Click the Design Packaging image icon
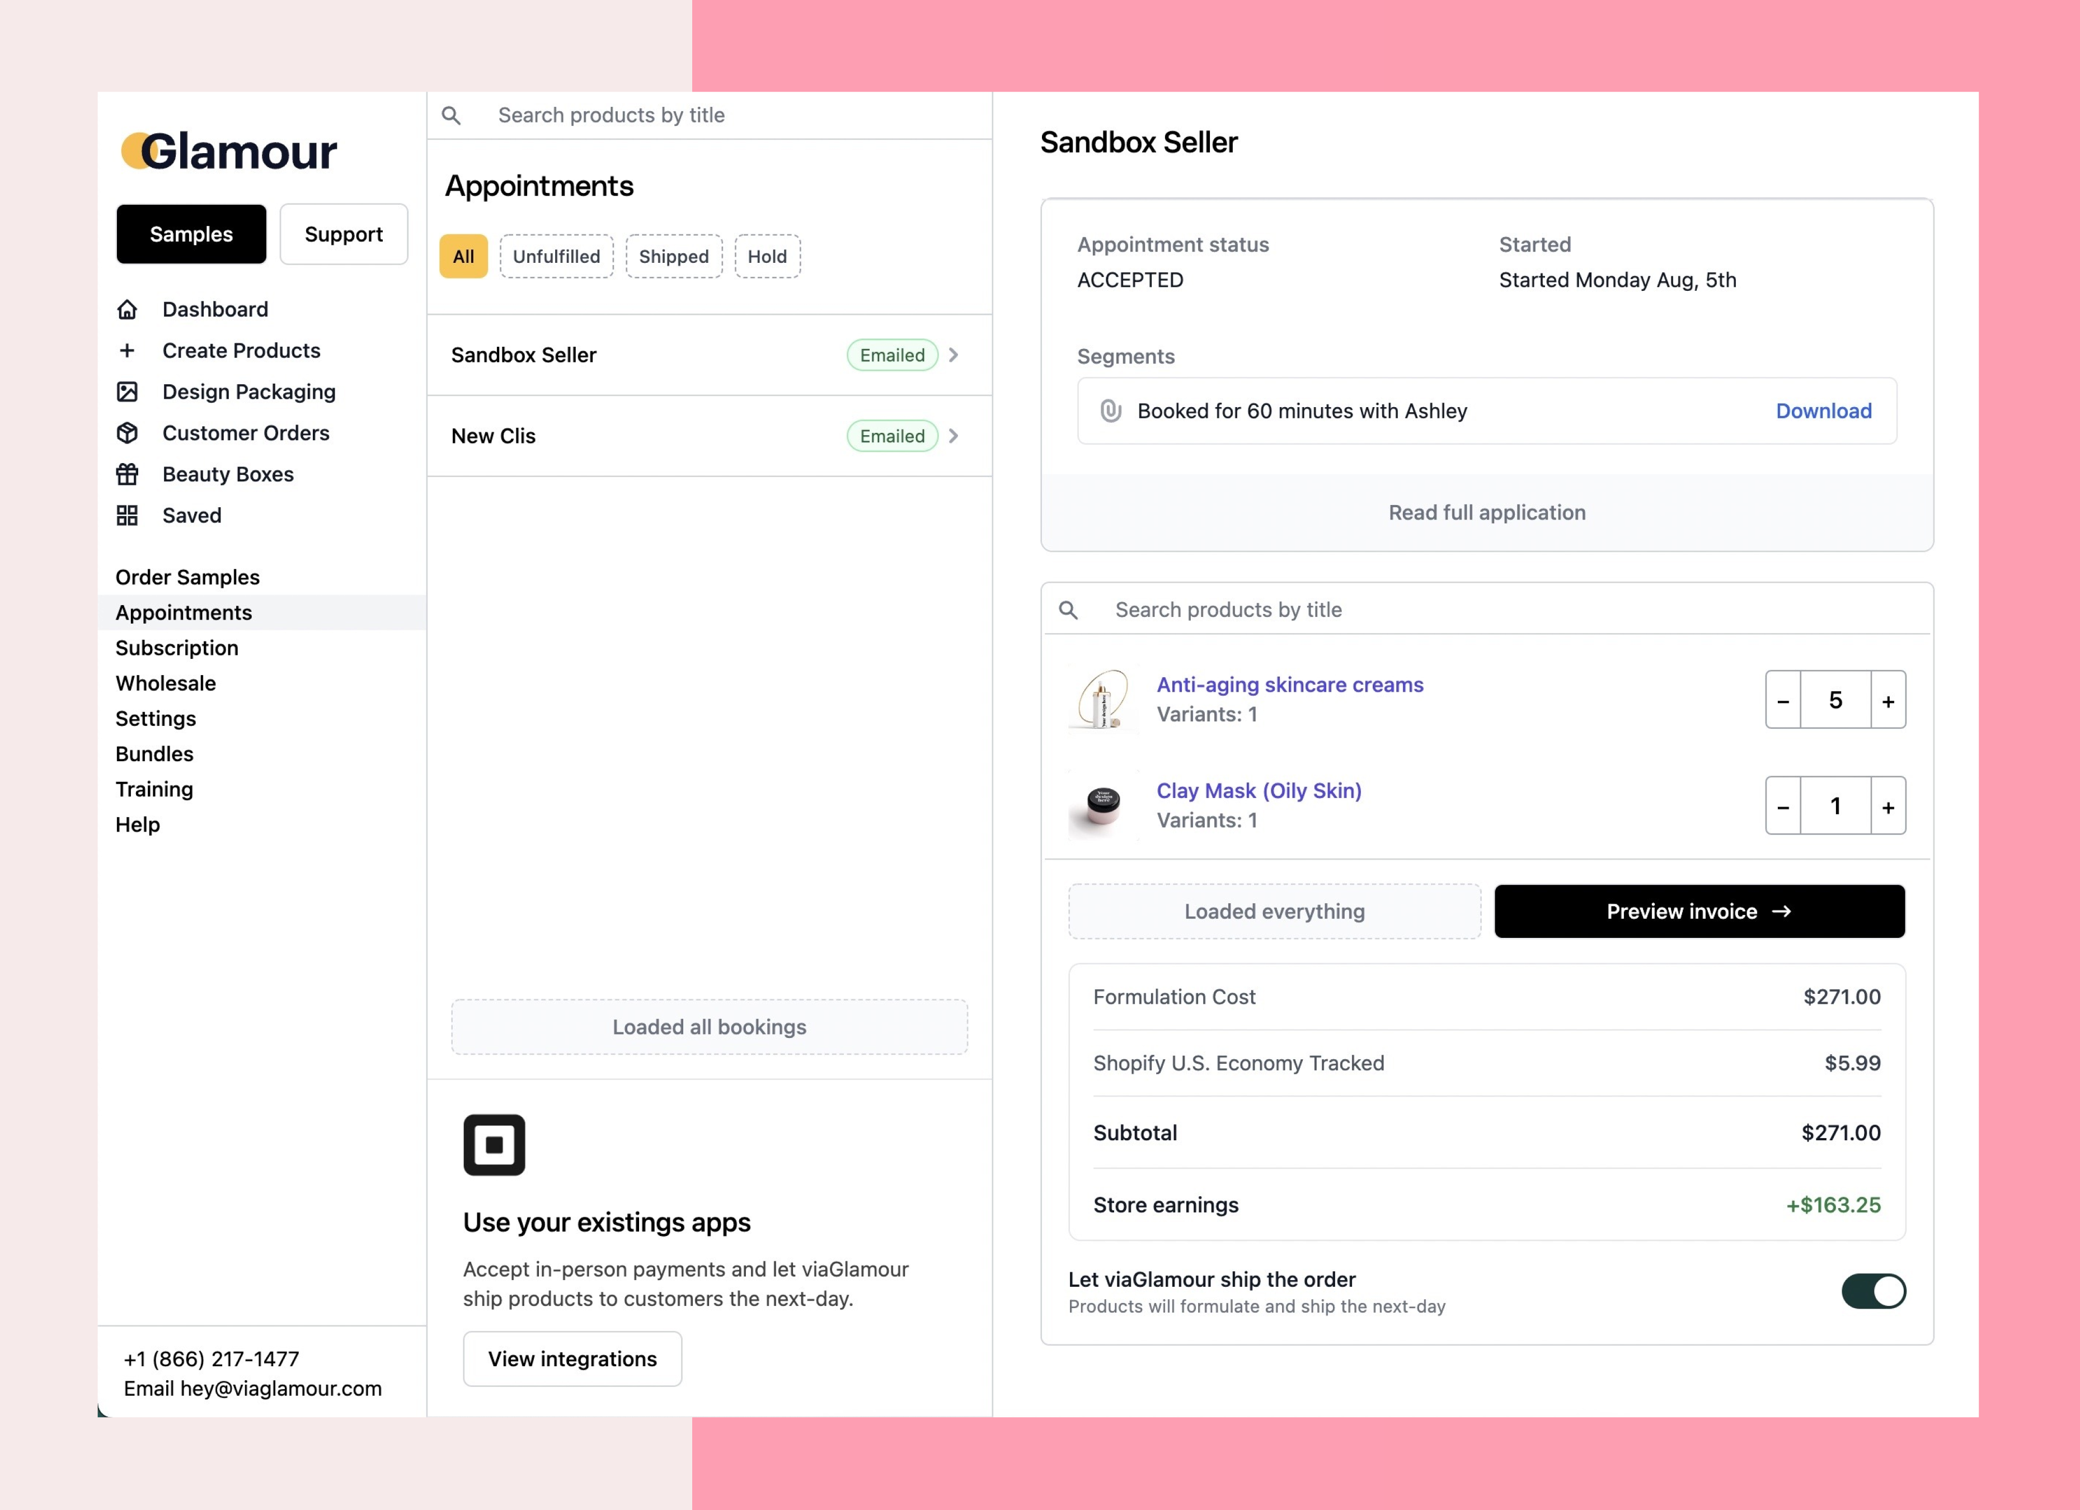The width and height of the screenshot is (2080, 1510). pos(128,393)
